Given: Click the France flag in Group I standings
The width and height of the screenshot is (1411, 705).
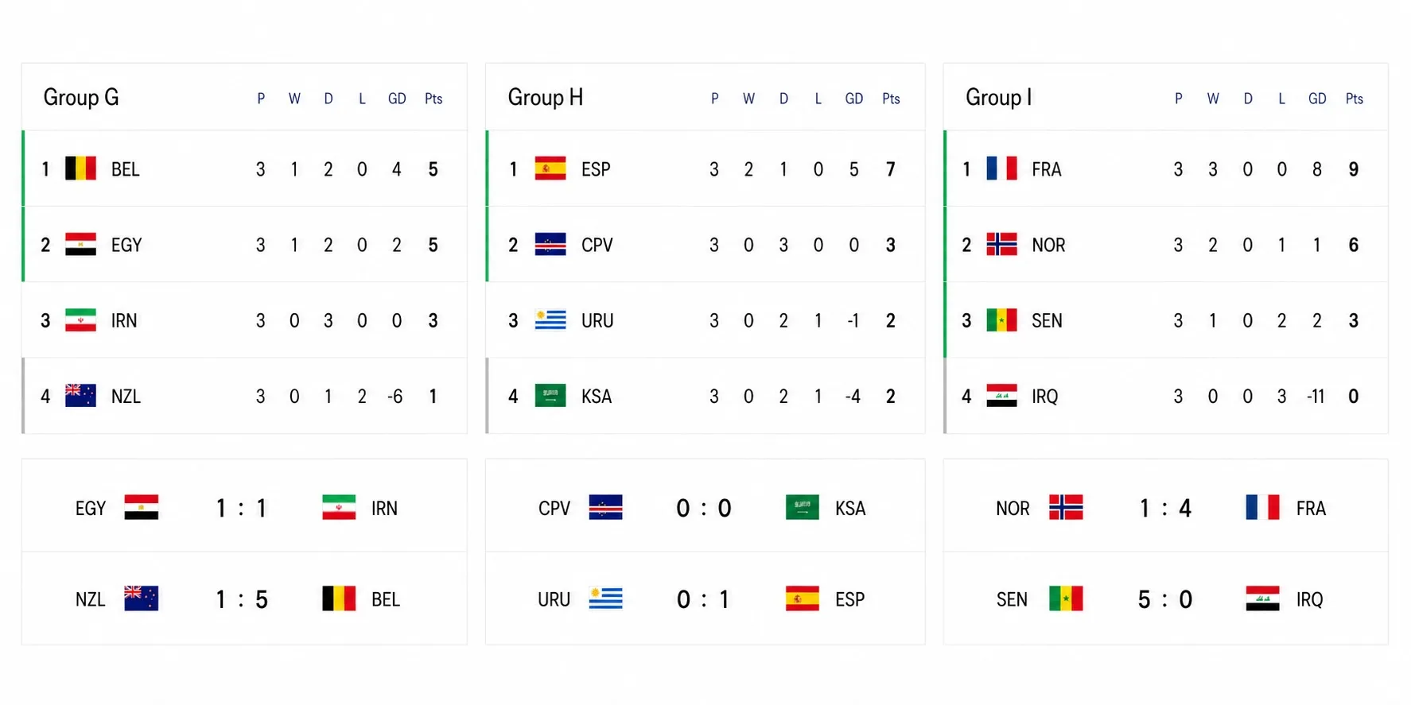Looking at the screenshot, I should [1001, 169].
